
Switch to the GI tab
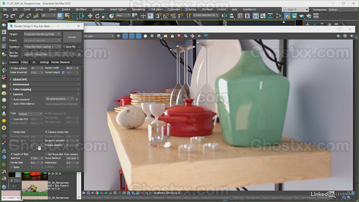pos(34,62)
